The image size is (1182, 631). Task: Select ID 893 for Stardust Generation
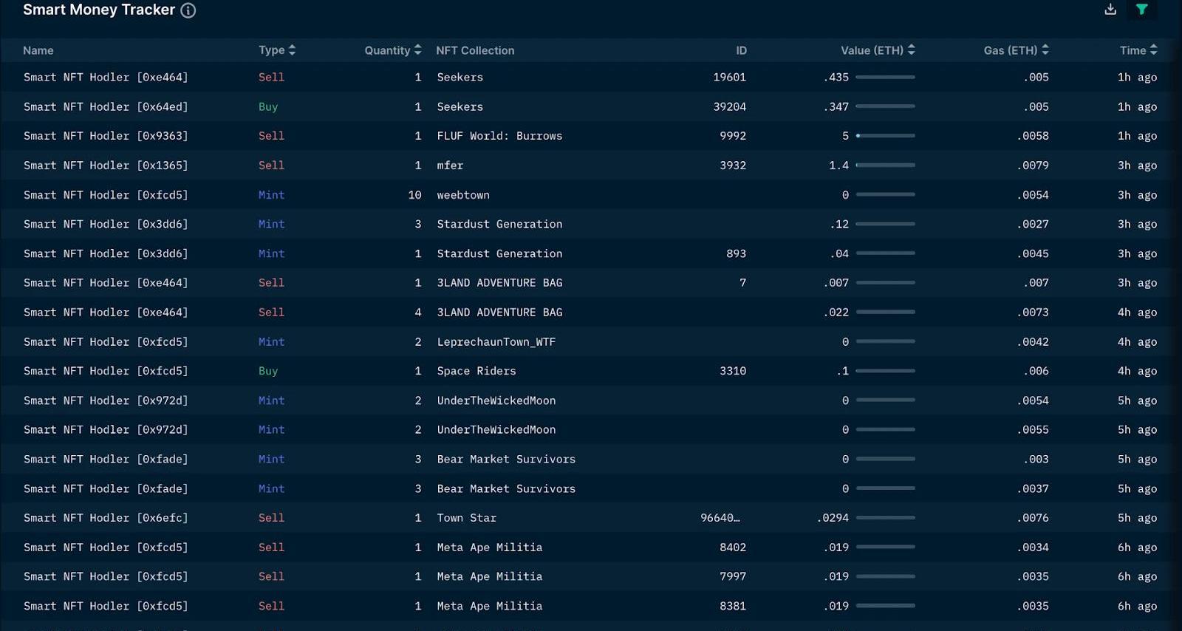[x=736, y=253]
